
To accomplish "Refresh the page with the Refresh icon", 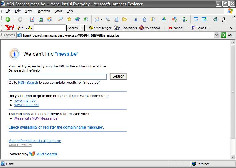I will [41, 19].
